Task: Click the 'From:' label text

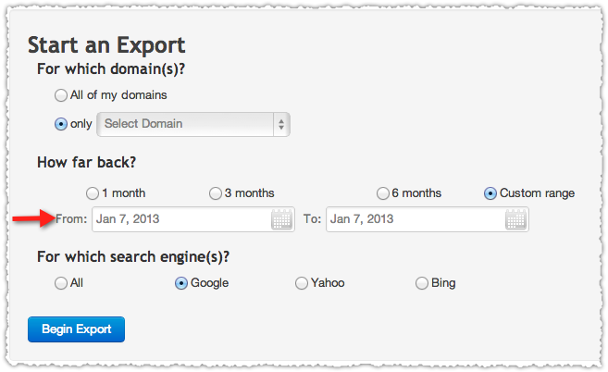Action: [x=71, y=219]
